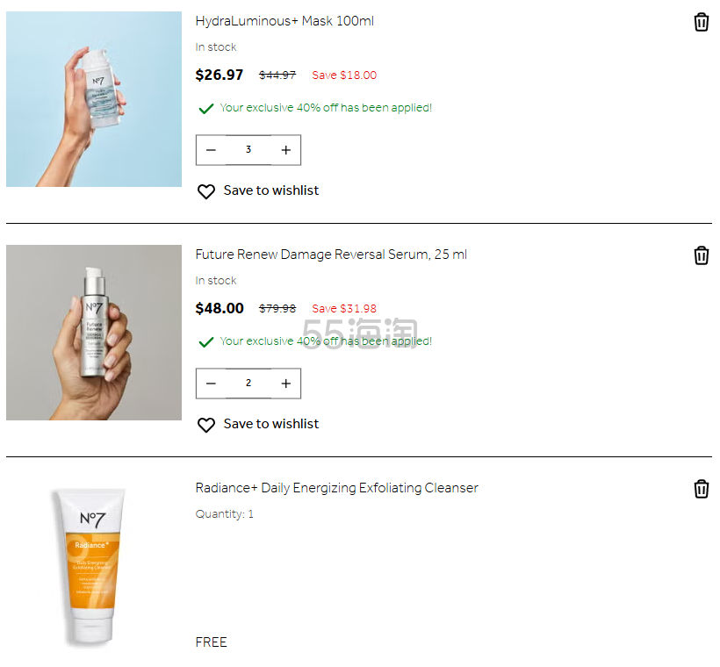This screenshot has width=720, height=667.
Task: Click heart icon under HydraLuminous+ Mask
Action: coord(206,191)
